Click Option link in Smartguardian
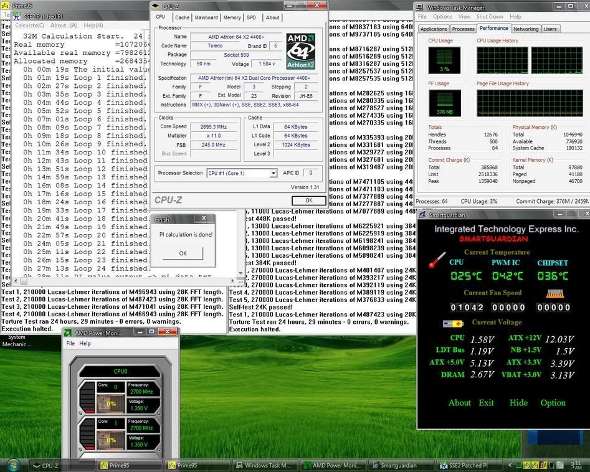 (x=553, y=403)
